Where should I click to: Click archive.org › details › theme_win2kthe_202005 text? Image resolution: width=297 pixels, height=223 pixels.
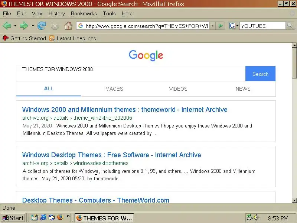[77, 118]
